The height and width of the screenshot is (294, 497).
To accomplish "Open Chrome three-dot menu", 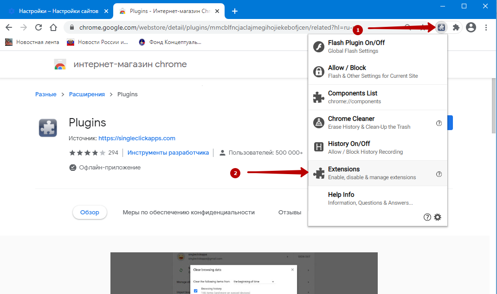I will tap(486, 28).
